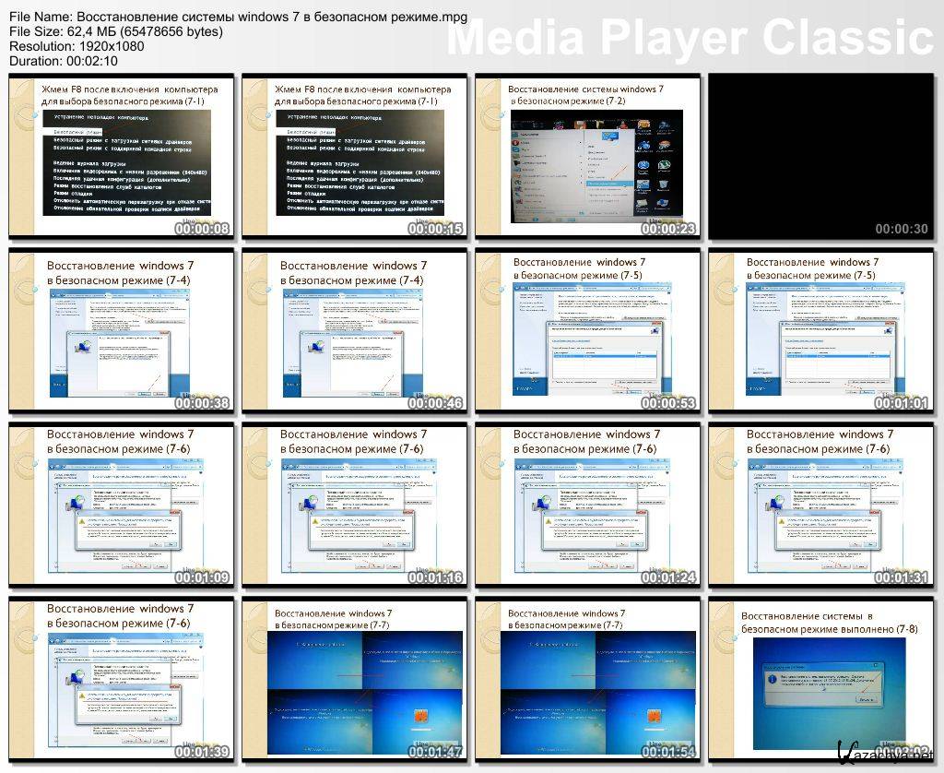Open the thumbnail timestamped 00:01:31
Viewport: 944px width, 773px height.
coord(821,504)
